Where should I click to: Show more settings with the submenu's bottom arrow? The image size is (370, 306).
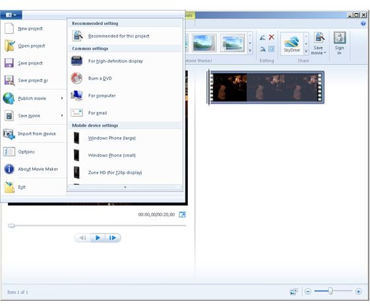tap(125, 187)
